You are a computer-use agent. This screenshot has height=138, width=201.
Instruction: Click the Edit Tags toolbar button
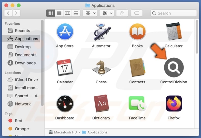pyautogui.click(x=137, y=13)
